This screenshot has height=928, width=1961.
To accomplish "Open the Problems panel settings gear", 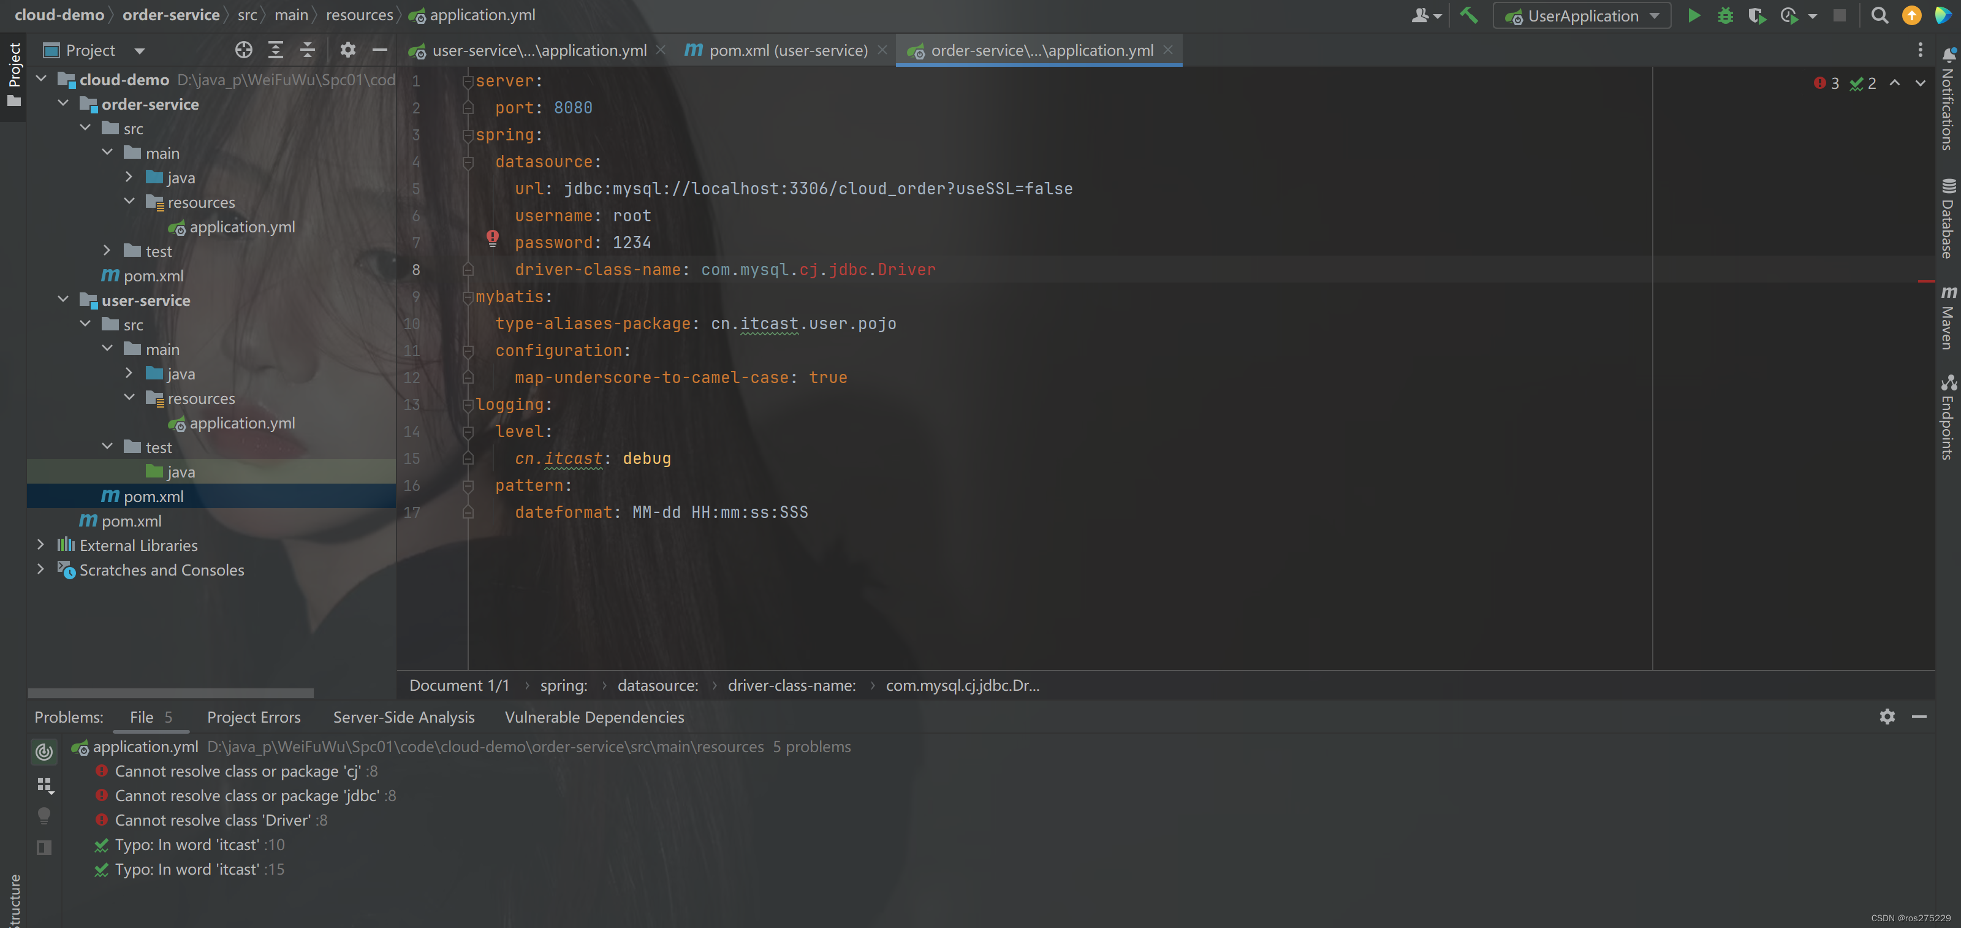I will pos(1887,717).
